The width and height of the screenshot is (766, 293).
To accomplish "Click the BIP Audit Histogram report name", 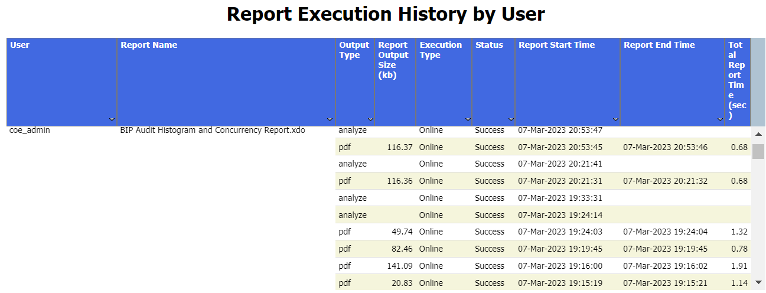I will click(212, 130).
